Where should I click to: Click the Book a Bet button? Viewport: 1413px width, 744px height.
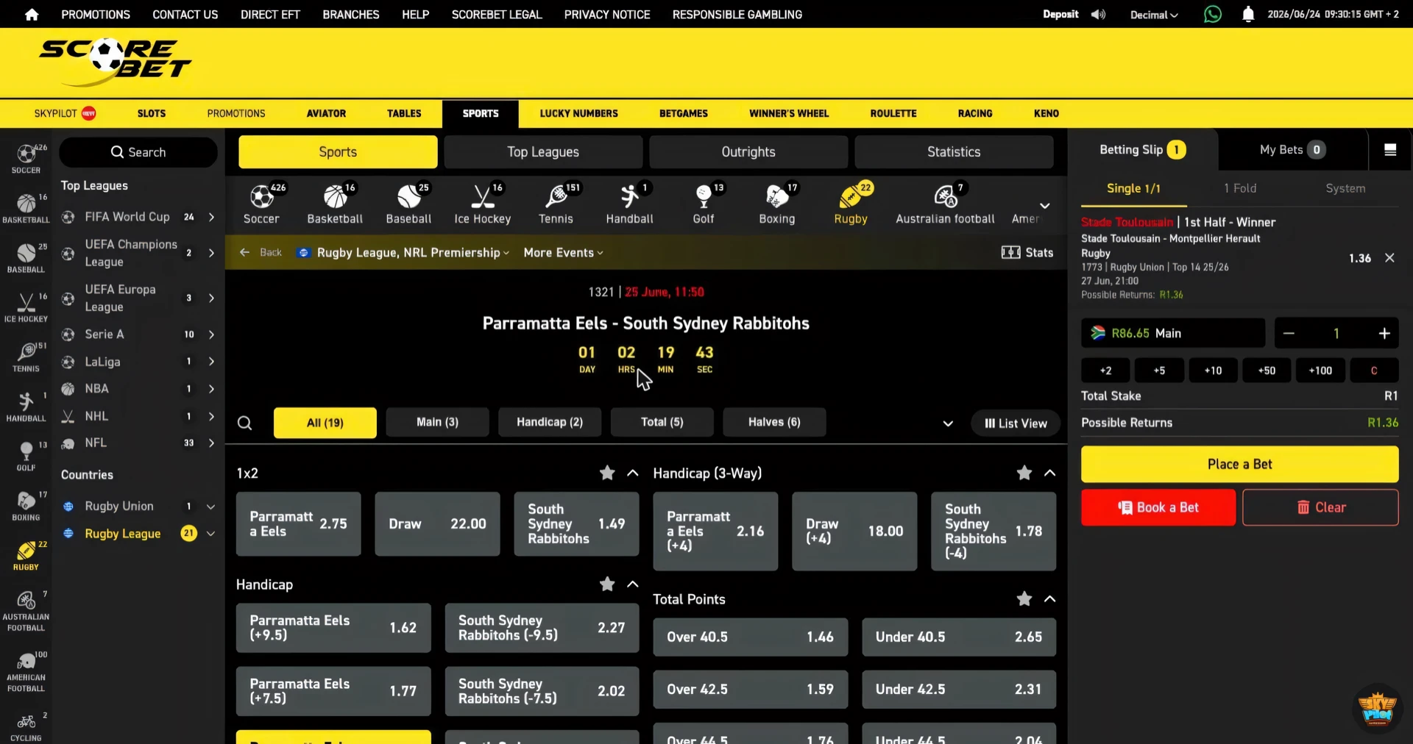[x=1158, y=507]
